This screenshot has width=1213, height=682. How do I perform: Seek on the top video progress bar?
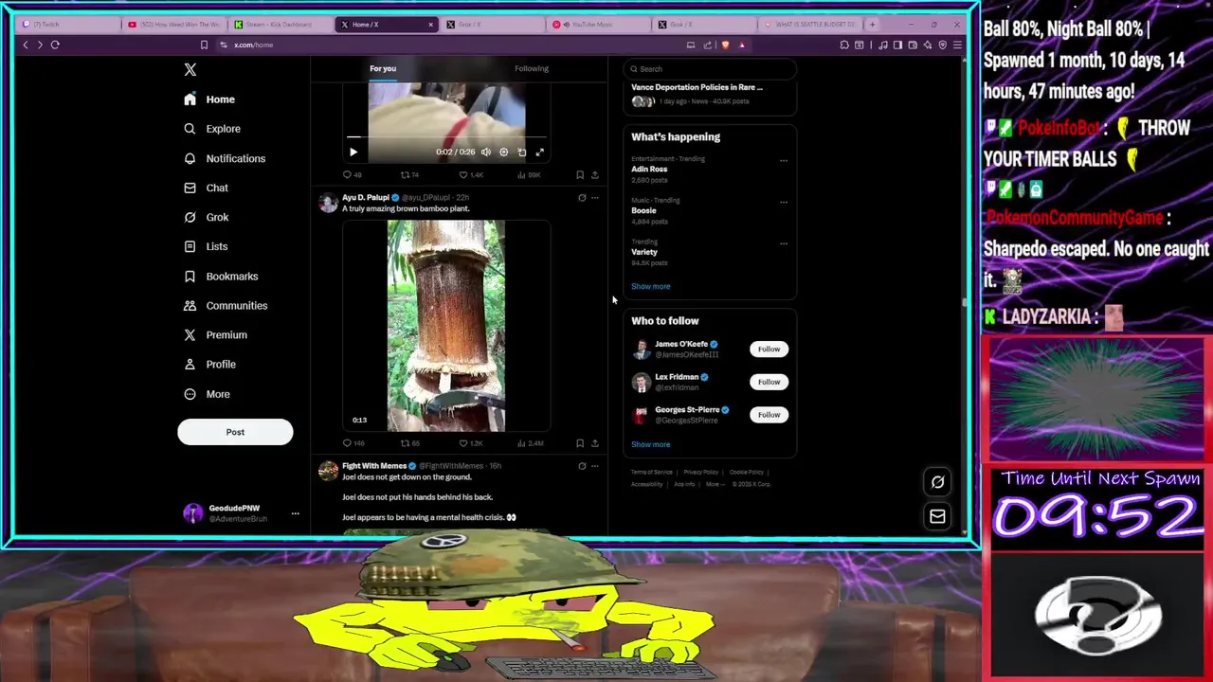pyautogui.click(x=446, y=138)
